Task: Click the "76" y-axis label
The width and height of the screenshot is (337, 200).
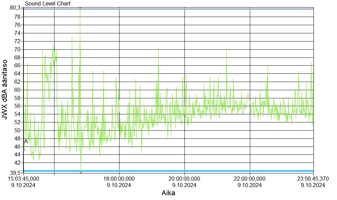Action: coord(17,25)
